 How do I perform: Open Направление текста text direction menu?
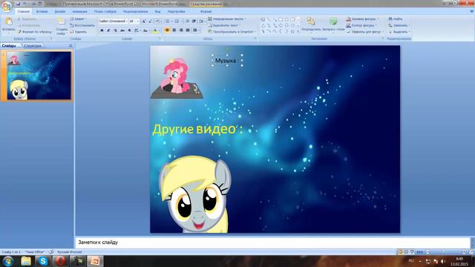pos(226,19)
